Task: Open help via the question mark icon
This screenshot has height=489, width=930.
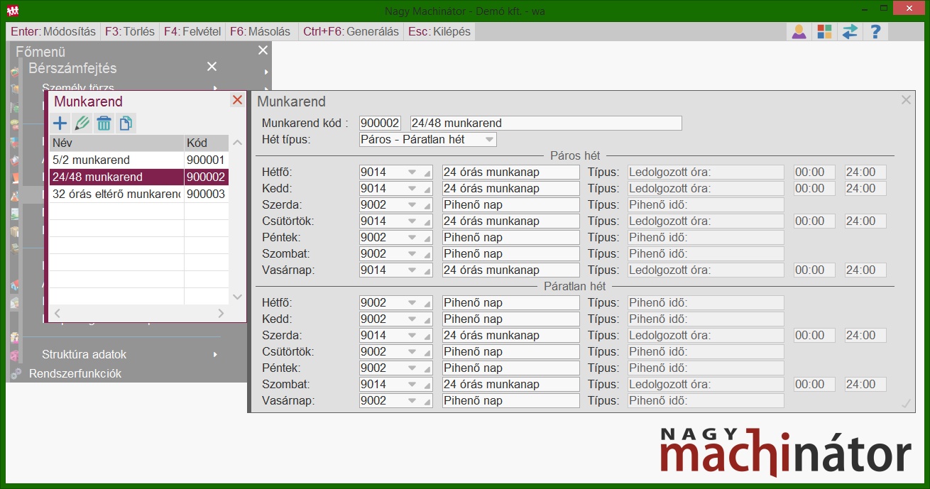Action: tap(875, 32)
